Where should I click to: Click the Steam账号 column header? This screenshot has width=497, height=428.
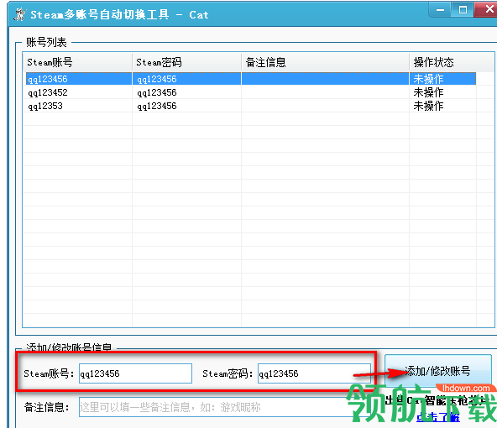tap(77, 62)
